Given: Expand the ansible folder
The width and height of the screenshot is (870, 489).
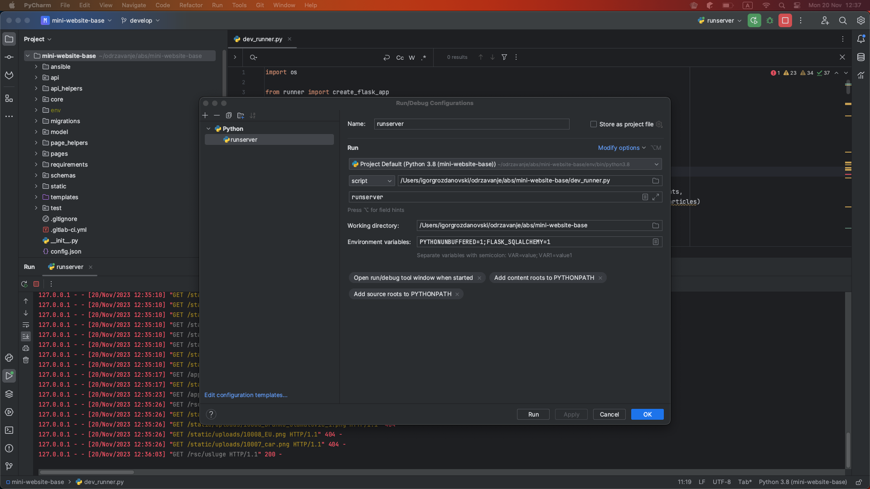Looking at the screenshot, I should (36, 67).
